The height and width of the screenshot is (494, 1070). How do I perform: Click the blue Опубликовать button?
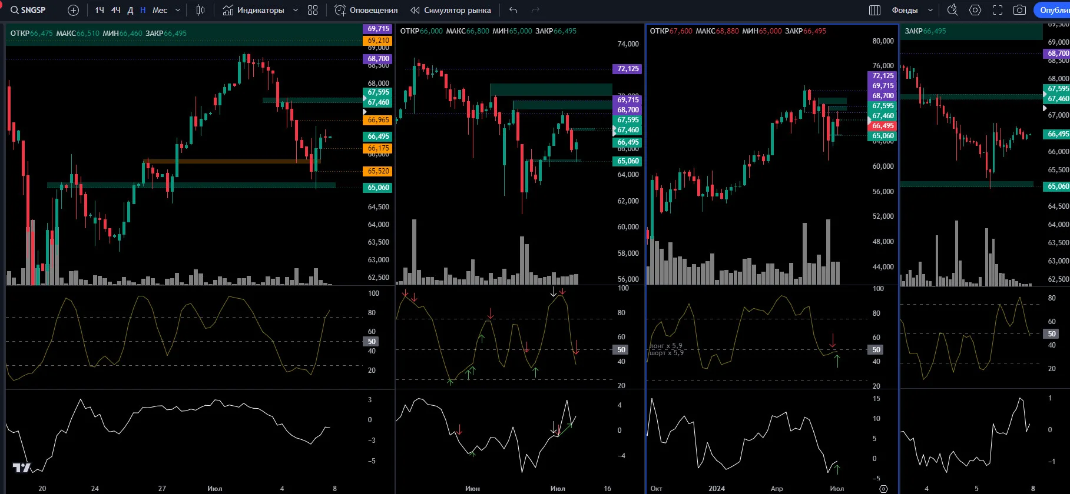tap(1052, 10)
